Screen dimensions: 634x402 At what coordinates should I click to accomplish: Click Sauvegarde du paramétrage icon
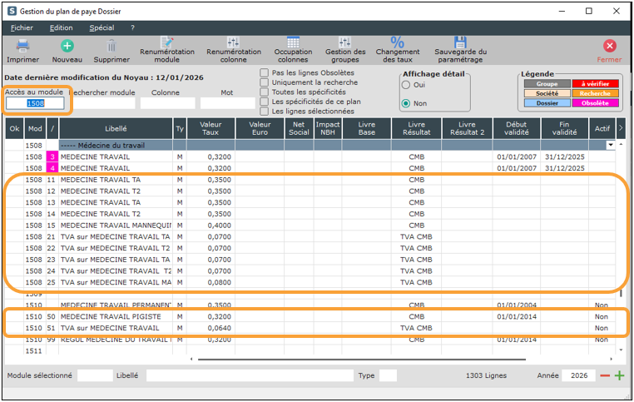coord(460,43)
